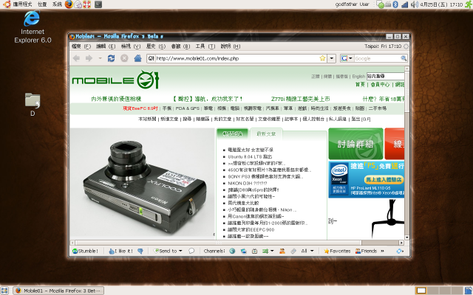Image resolution: width=473 pixels, height=295 pixels.
Task: Select the green arrow channel icon
Action: 265,251
